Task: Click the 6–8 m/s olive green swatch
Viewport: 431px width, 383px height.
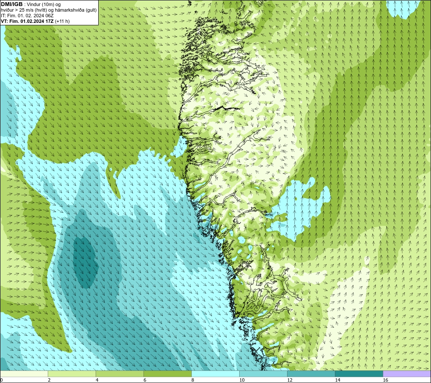Action: (x=167, y=374)
